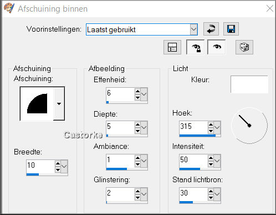Click the Hoek angle dial control
The width and height of the screenshot is (276, 215).
tap(249, 126)
